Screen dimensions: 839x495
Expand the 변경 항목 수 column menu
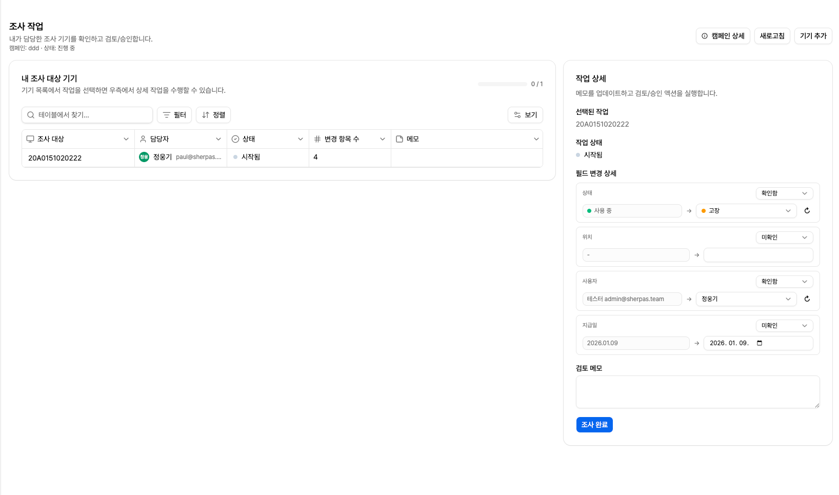coord(383,139)
